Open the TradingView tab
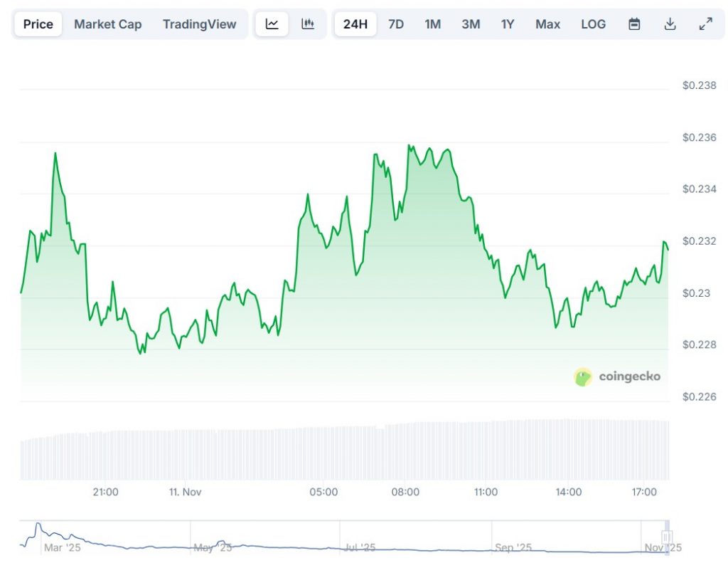728x563 pixels. (199, 24)
